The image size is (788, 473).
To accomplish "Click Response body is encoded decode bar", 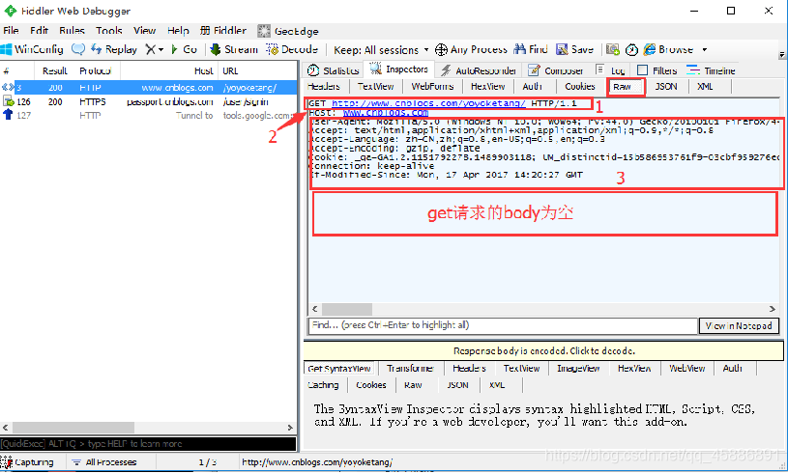I will (x=543, y=350).
